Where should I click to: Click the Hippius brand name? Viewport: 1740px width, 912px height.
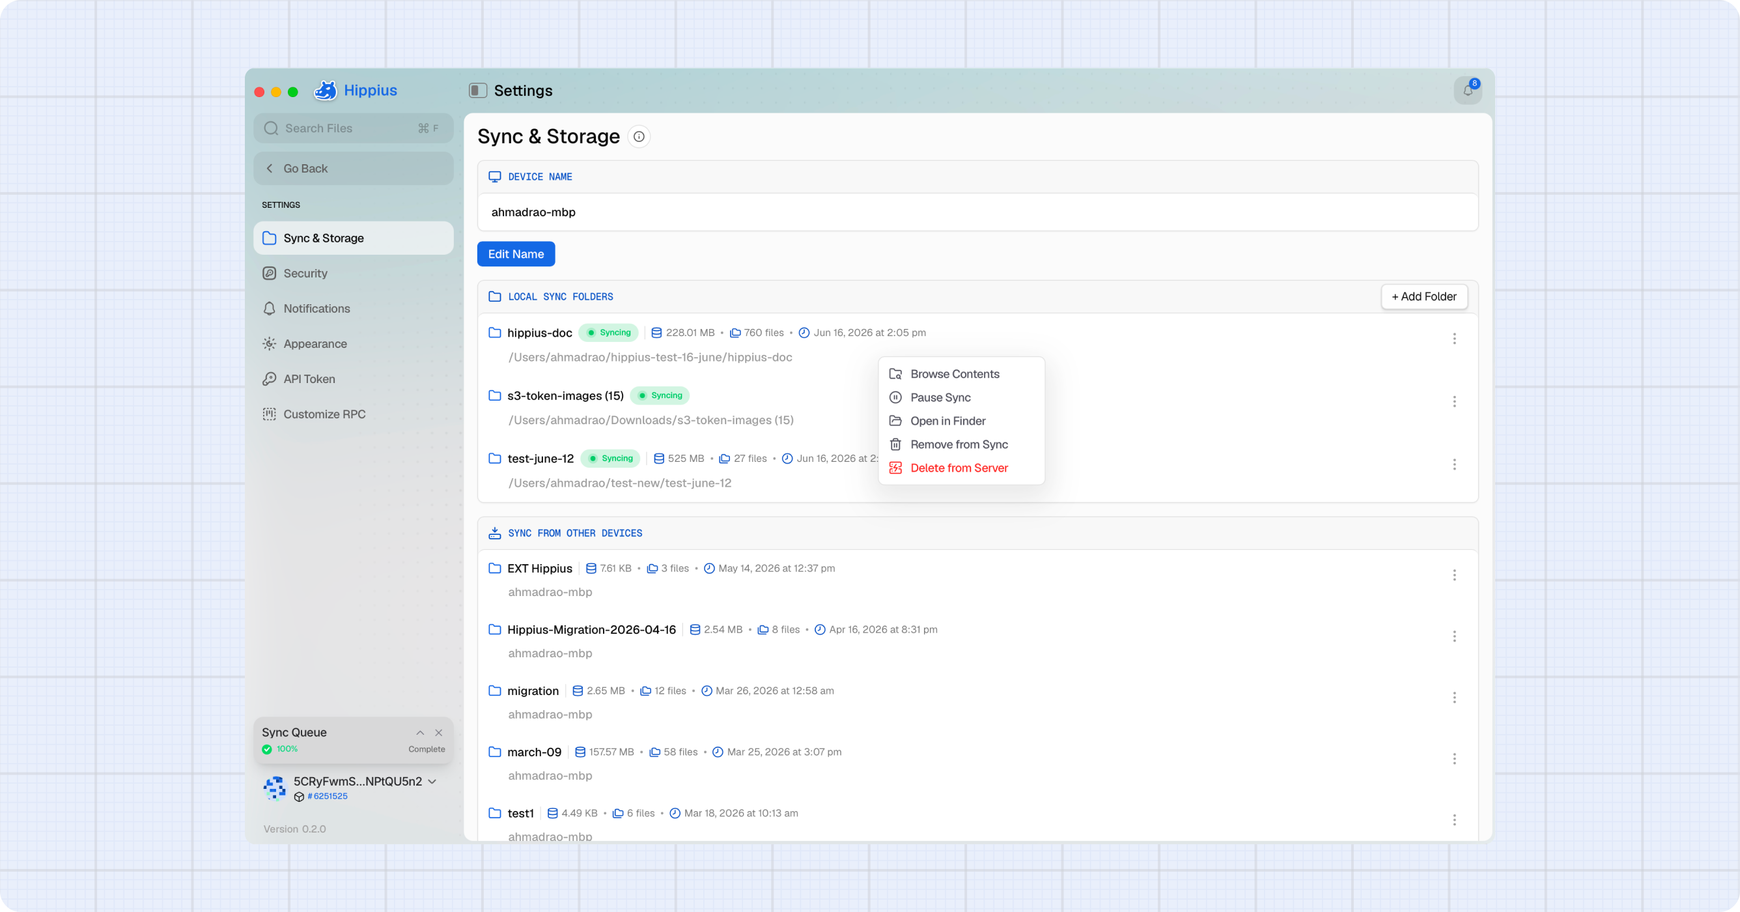pyautogui.click(x=370, y=91)
